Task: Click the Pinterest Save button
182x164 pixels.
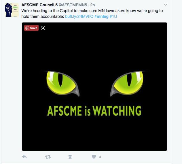Action: [31, 28]
